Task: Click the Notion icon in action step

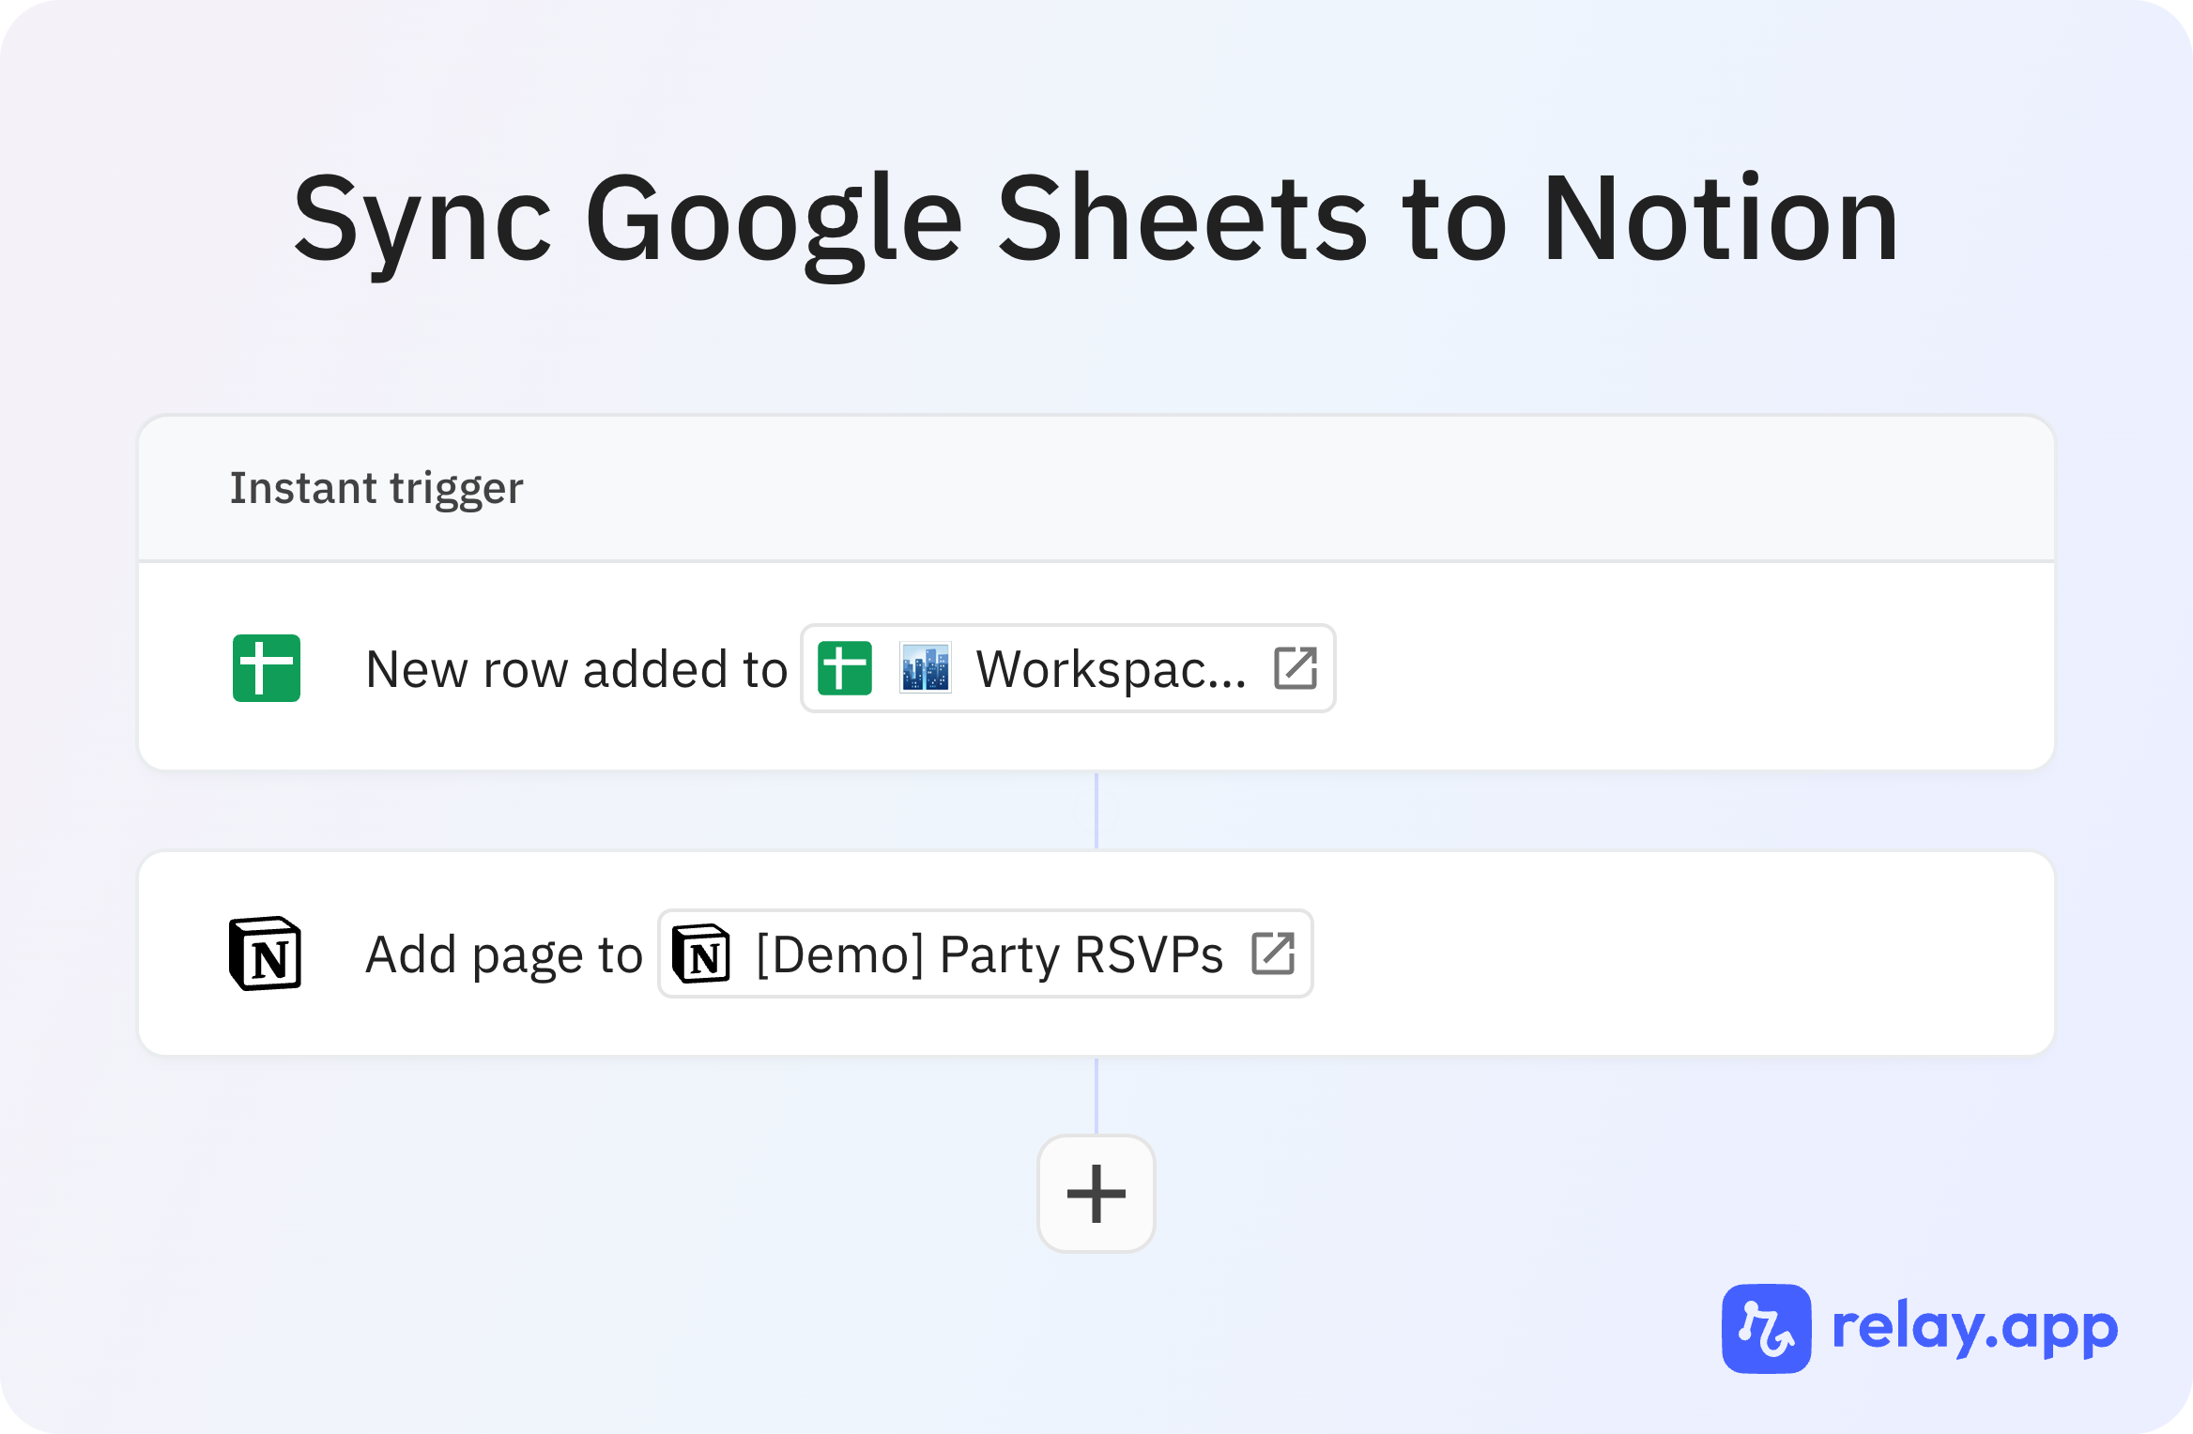Action: tap(266, 953)
